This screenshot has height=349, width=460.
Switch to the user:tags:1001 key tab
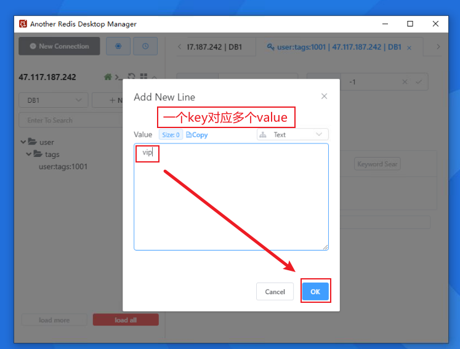[339, 47]
